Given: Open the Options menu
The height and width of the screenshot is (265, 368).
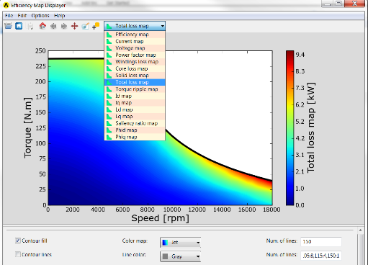Looking at the screenshot, I should click(x=40, y=16).
